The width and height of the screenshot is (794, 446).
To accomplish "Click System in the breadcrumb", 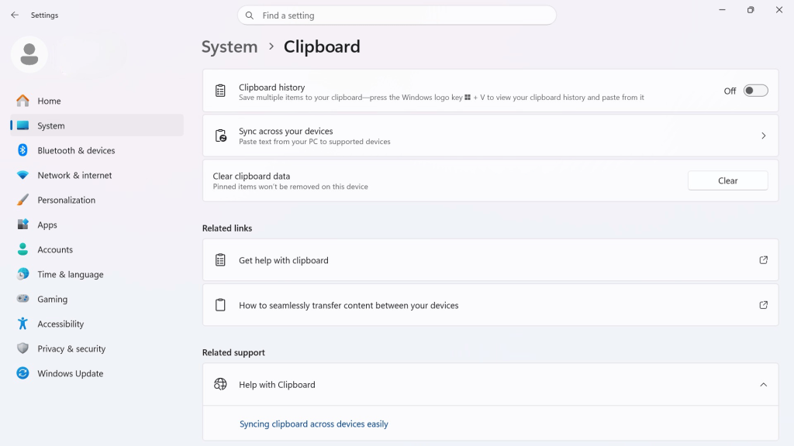I will pos(230,46).
